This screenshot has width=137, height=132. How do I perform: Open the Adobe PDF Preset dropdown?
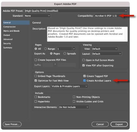coord(76,11)
